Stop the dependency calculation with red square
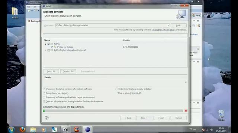Image resolution: width=238 pixels, height=133 pixels. [x=186, y=111]
